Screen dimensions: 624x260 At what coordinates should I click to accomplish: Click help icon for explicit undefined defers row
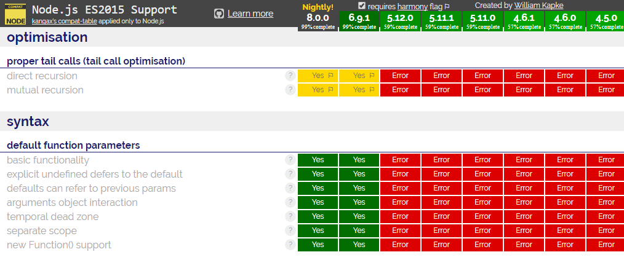pos(290,174)
